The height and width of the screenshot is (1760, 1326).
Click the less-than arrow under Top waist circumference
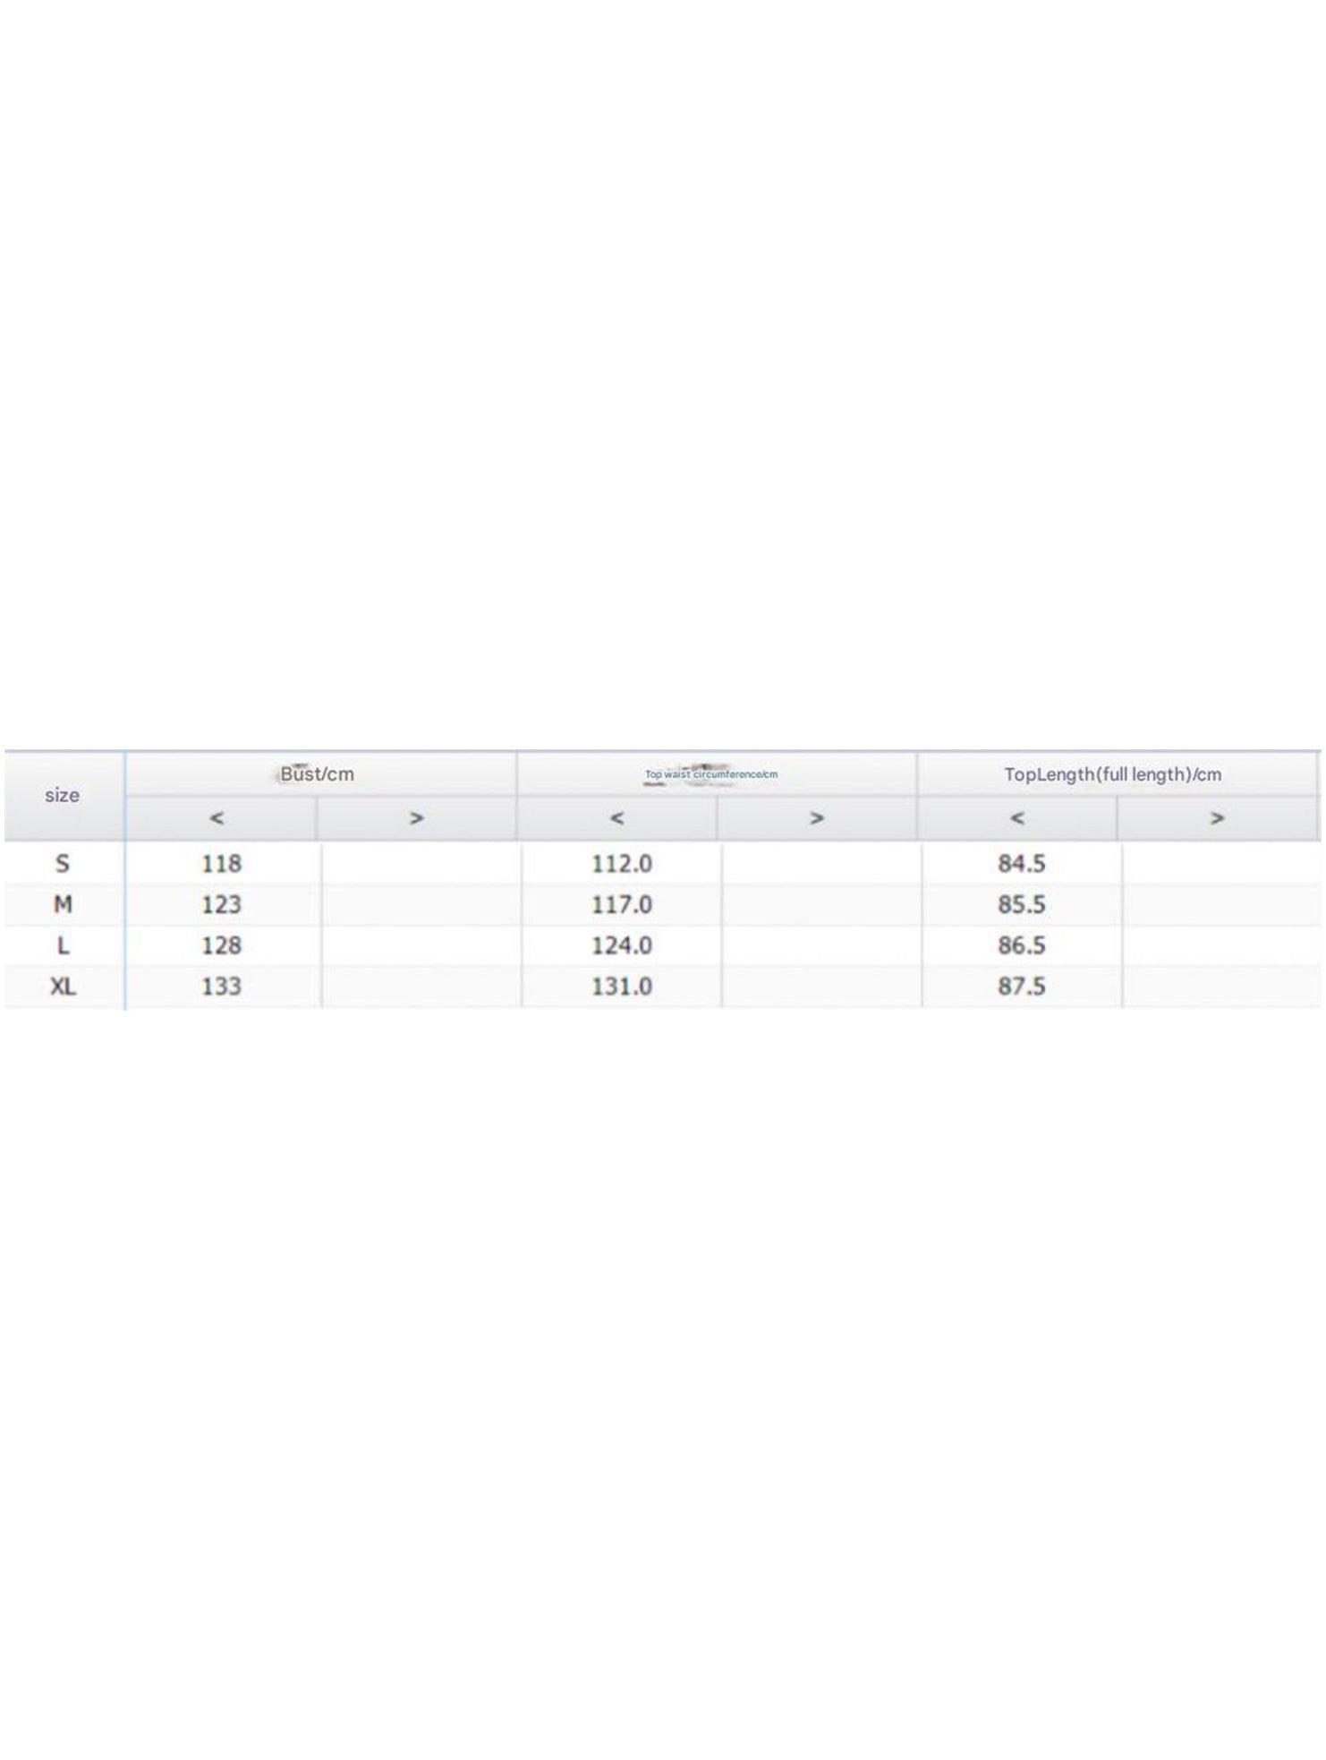616,818
